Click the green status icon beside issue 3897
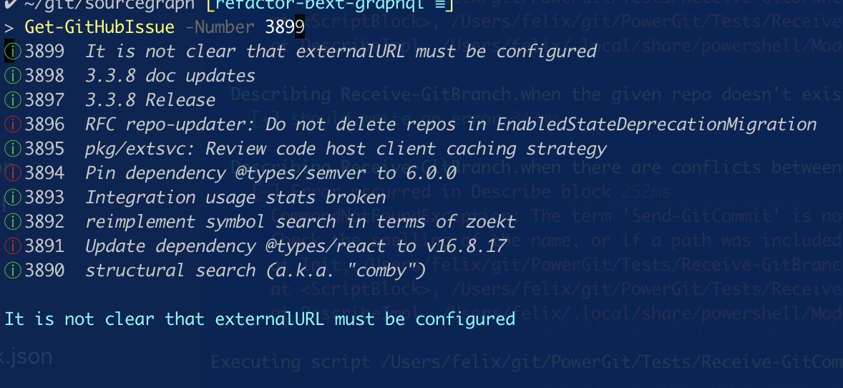The width and height of the screenshot is (843, 388). (x=12, y=100)
